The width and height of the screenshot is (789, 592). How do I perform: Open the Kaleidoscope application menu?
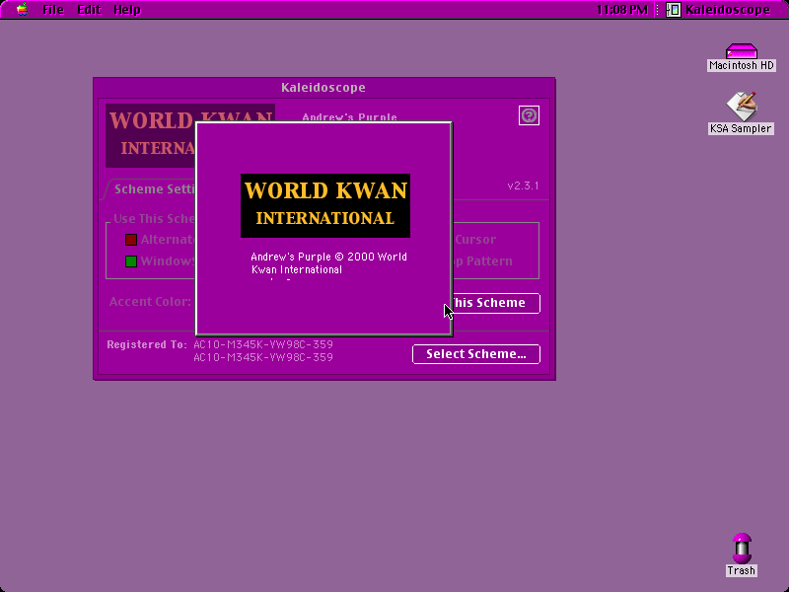tap(719, 10)
